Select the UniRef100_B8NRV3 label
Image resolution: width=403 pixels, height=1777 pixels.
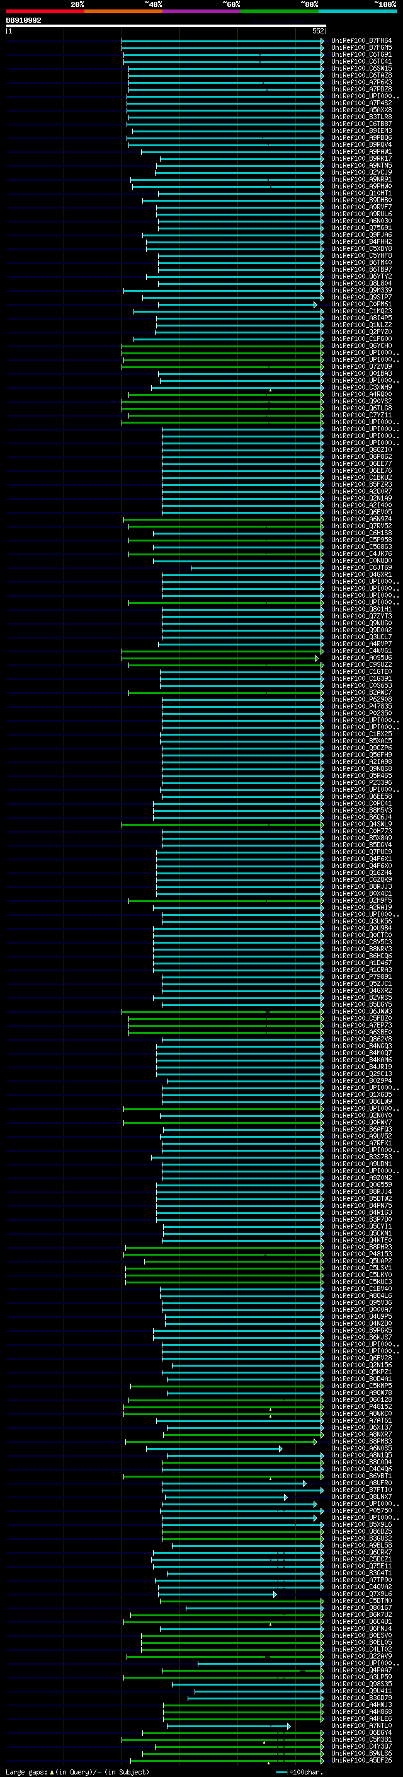pos(361,949)
